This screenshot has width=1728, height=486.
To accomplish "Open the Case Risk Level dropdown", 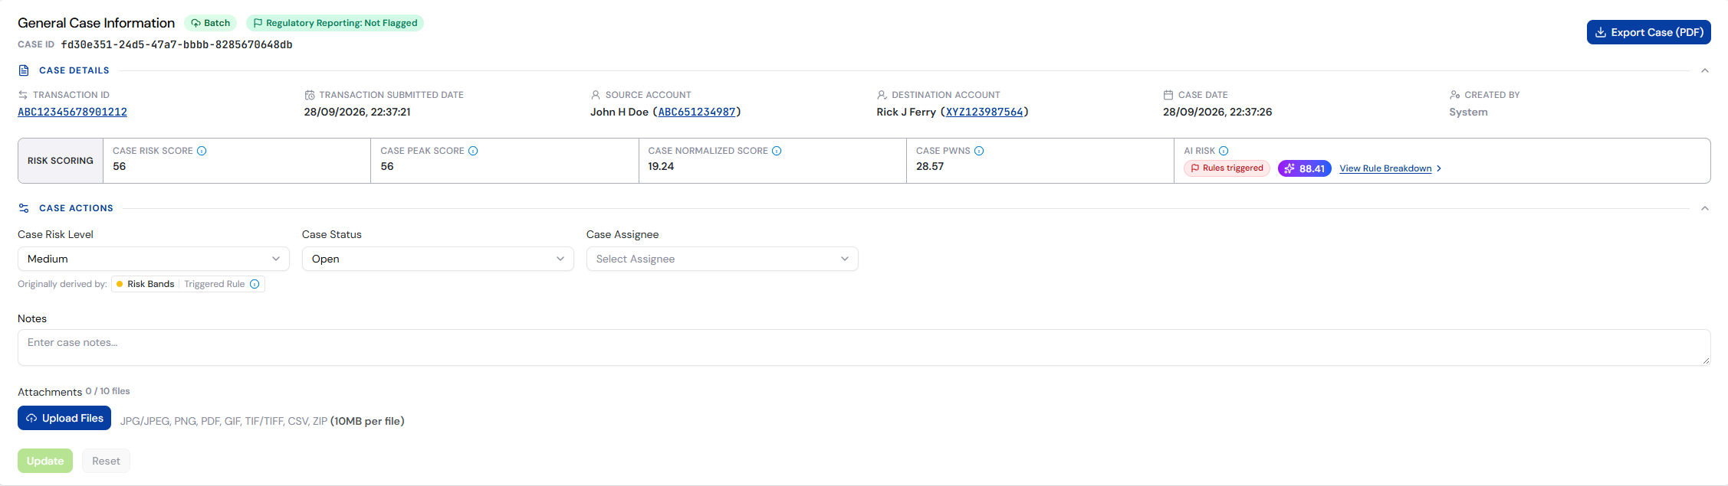I will [153, 259].
